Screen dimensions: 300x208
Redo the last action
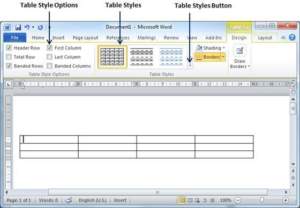40,27
